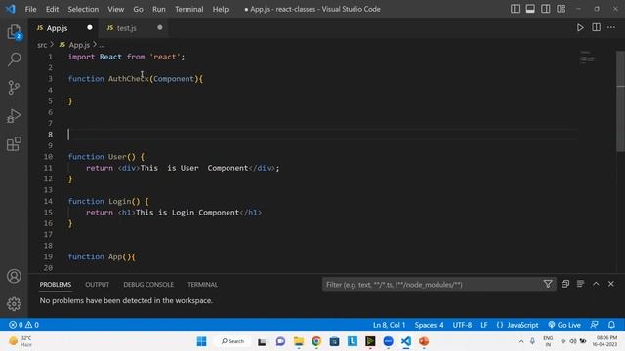Viewport: 625px width, 351px height.
Task: Click the AuthCheck function name on line 3
Action: 128,79
